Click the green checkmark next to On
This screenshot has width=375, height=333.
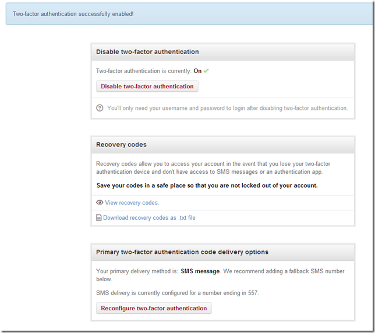[x=206, y=71]
